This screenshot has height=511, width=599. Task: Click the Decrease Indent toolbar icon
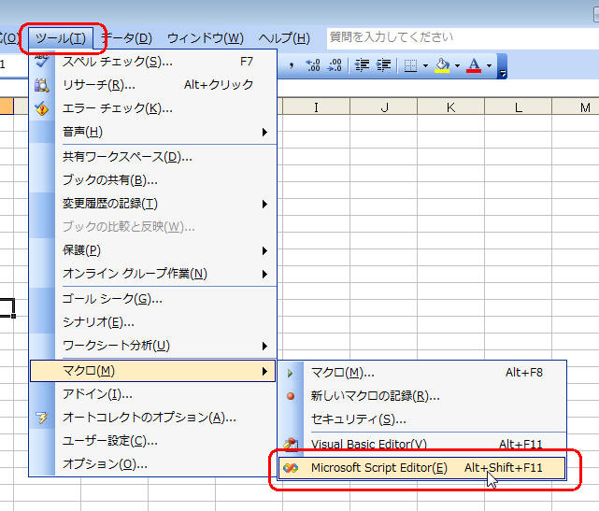pyautogui.click(x=362, y=65)
